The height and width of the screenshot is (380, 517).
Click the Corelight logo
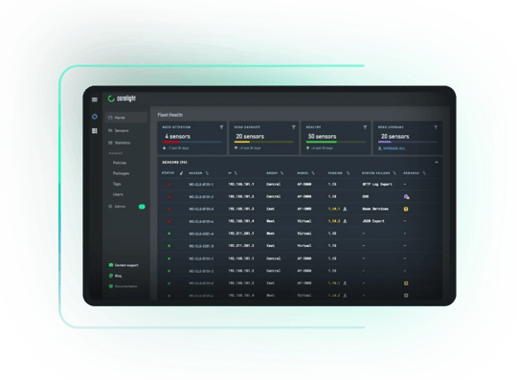click(x=122, y=99)
